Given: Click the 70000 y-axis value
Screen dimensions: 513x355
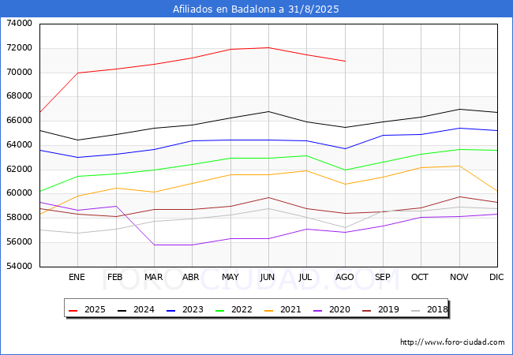Looking at the screenshot, I should pos(19,72).
